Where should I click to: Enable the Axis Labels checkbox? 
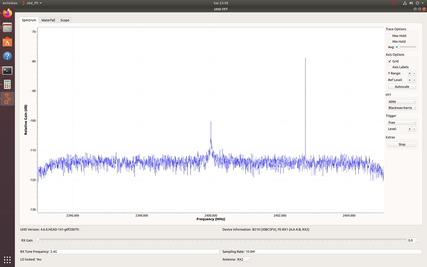click(390, 67)
